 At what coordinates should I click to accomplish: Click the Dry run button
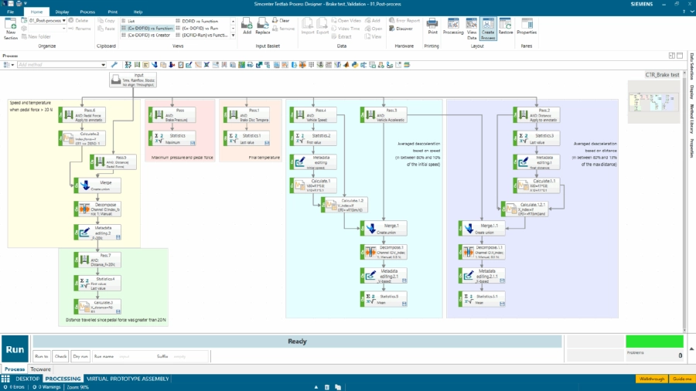pos(80,356)
